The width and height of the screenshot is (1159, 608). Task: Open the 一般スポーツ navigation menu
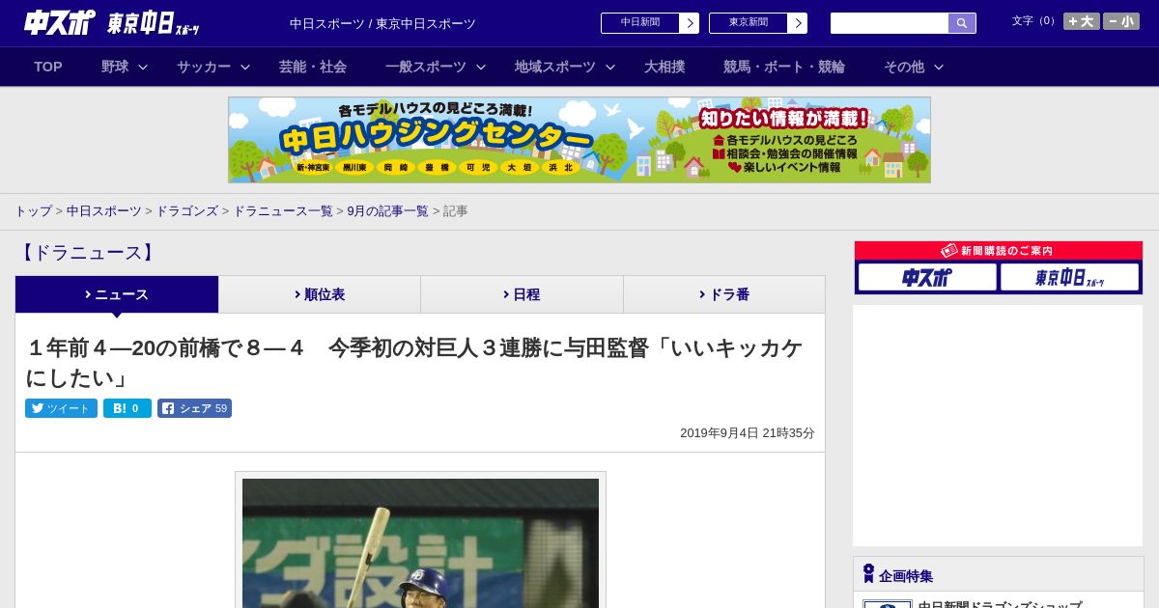tap(426, 67)
